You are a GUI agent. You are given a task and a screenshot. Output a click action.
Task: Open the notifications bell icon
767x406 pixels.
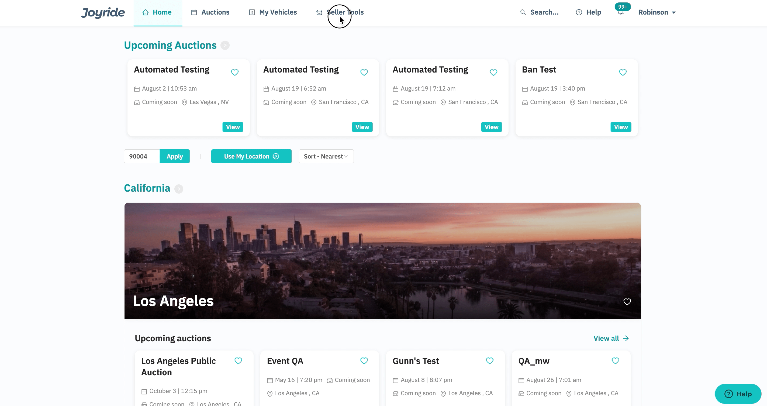(620, 12)
